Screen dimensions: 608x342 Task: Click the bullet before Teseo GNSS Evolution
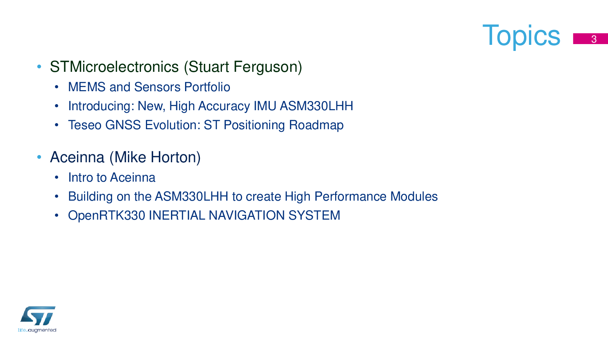tap(57, 125)
